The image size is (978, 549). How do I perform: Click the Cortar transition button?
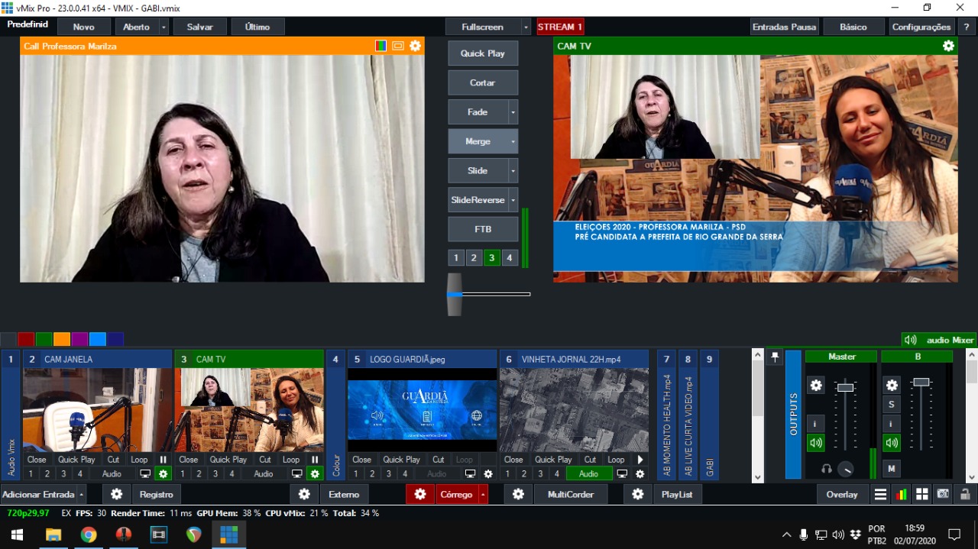[482, 82]
